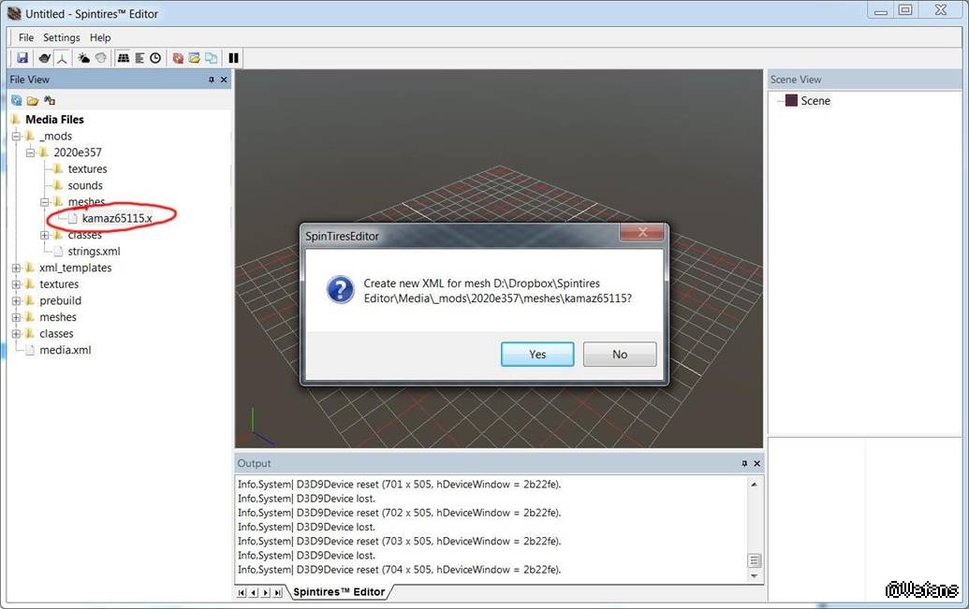Click the blue duplicate windows toolbar icon
This screenshot has height=609, width=969.
[x=212, y=58]
